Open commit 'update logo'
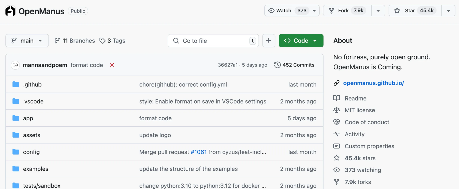The image size is (459, 189). tap(155, 135)
